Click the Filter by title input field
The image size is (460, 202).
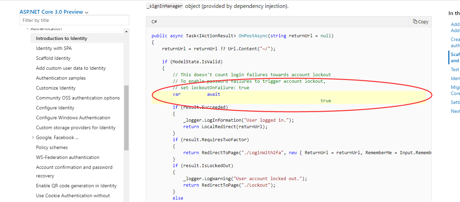(x=74, y=20)
